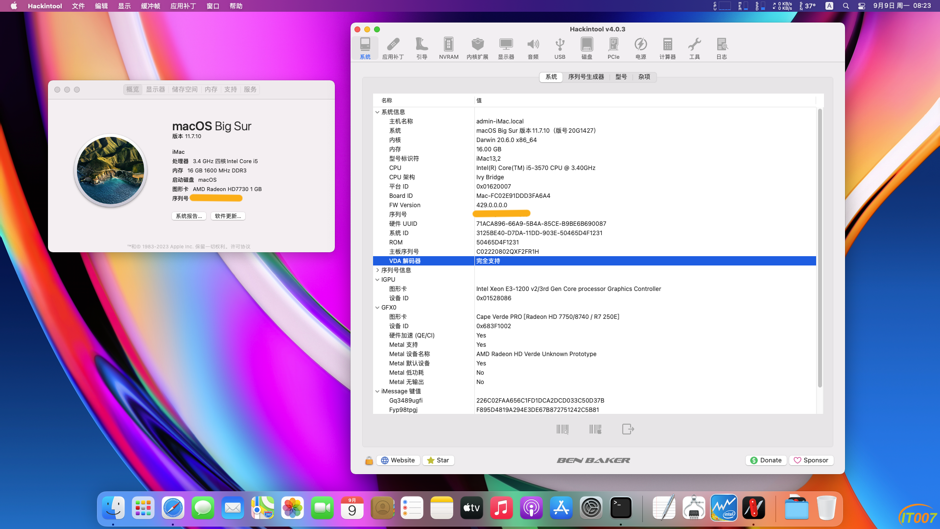Switch to the 序列号生成器 tab
This screenshot has width=940, height=529.
click(x=586, y=77)
